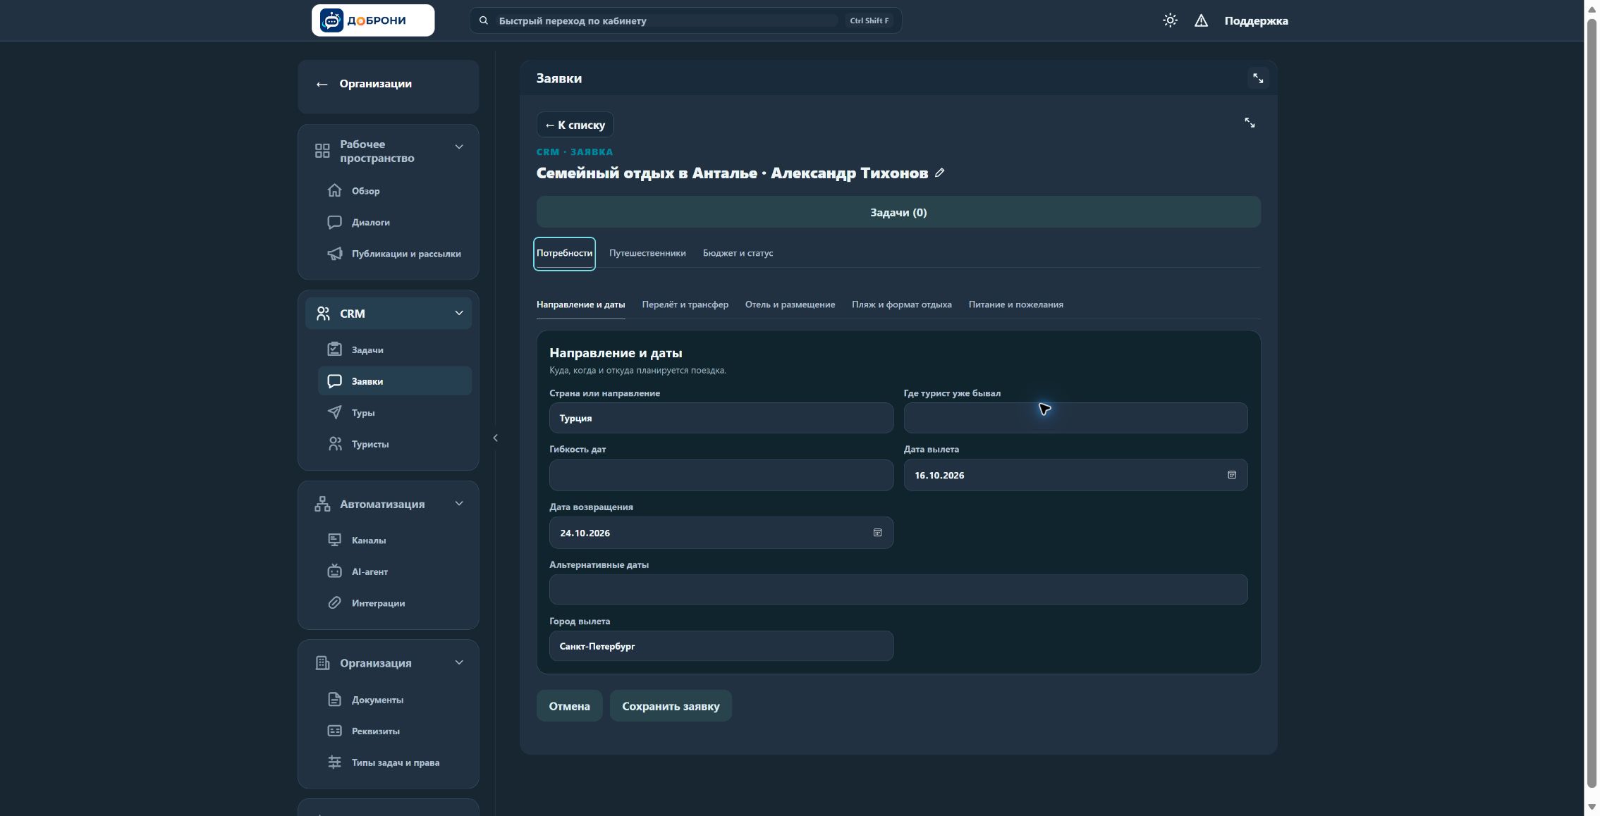Expand the Задачи (0) bar
Viewport: 1600px width, 816px height.
click(898, 212)
